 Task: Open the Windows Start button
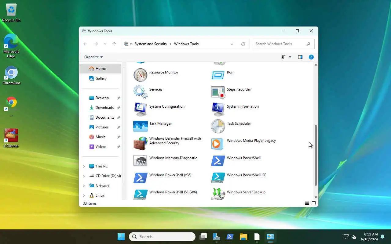(121, 237)
